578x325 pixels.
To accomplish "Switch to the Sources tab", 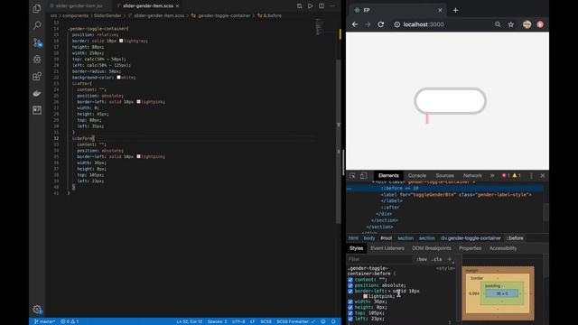I will pyautogui.click(x=444, y=176).
